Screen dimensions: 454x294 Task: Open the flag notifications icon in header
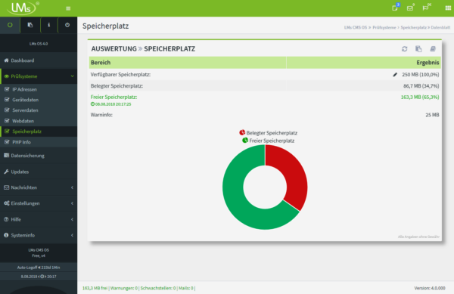click(425, 8)
